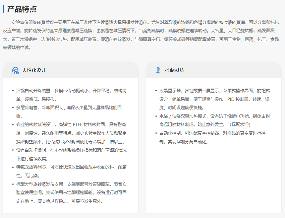The height and width of the screenshot is (218, 285).
Task: Click the word PTFE in sealing bullet
Action: tap(78, 125)
